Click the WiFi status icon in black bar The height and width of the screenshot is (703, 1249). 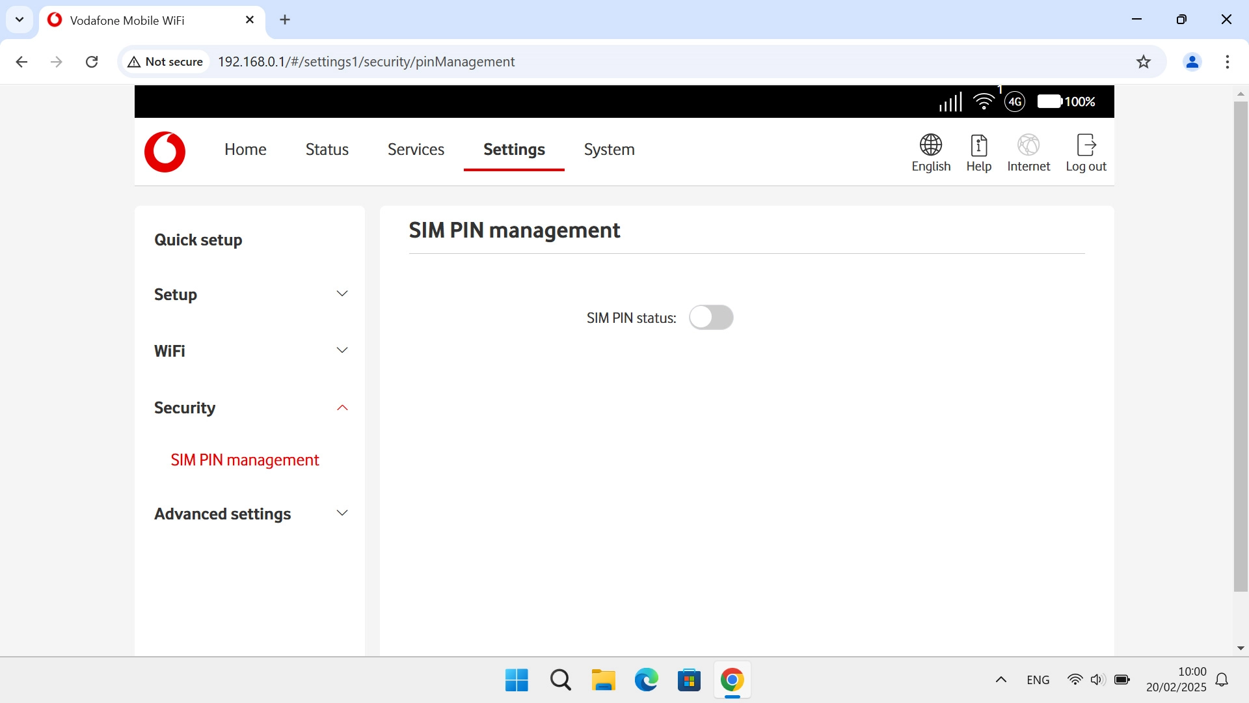[984, 102]
